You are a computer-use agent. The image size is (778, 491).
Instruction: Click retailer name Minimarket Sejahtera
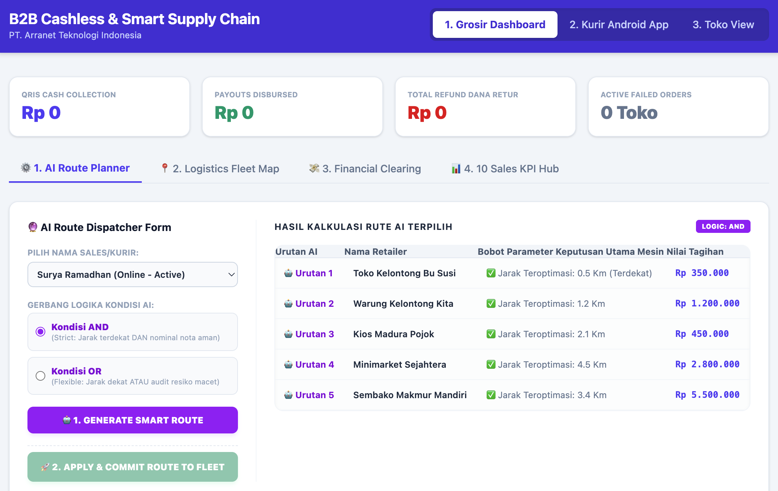[x=399, y=365]
